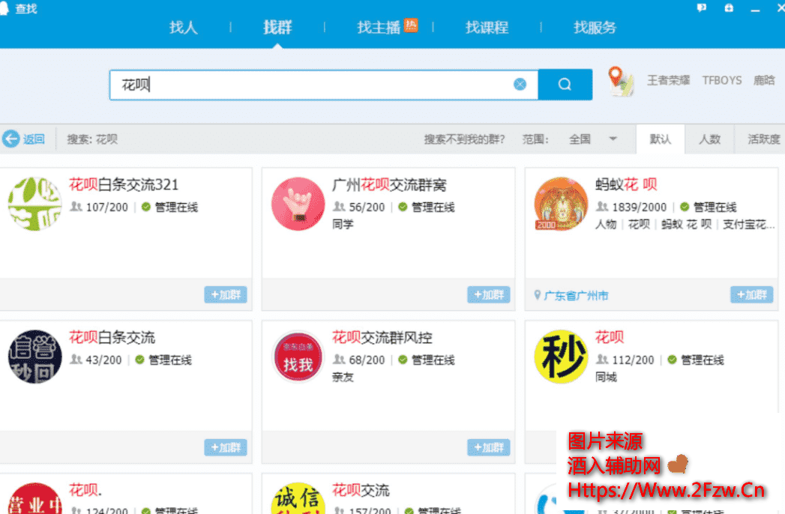Go back with the 返回 arrow button
785x514 pixels.
point(23,139)
